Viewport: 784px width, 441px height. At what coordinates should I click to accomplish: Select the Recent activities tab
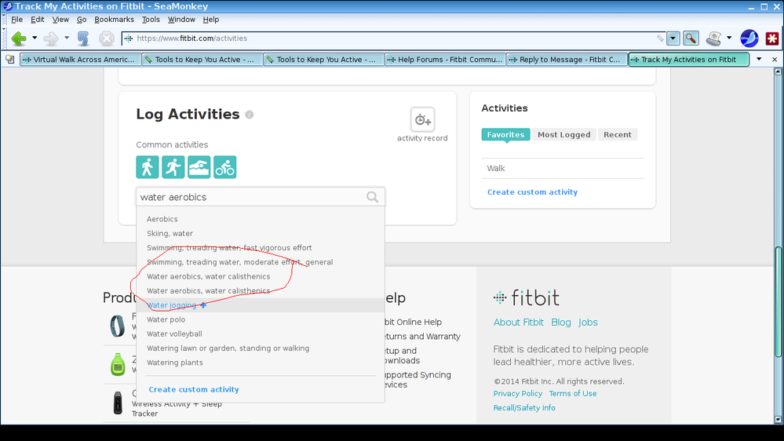(618, 134)
